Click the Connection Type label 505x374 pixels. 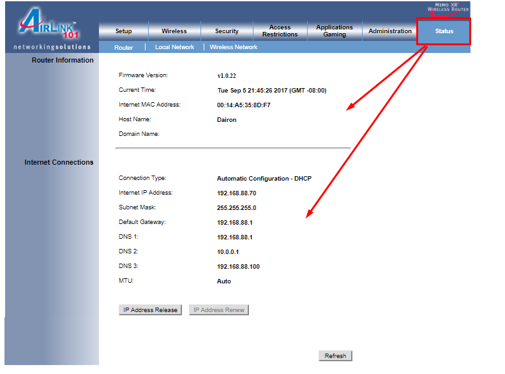(x=142, y=178)
